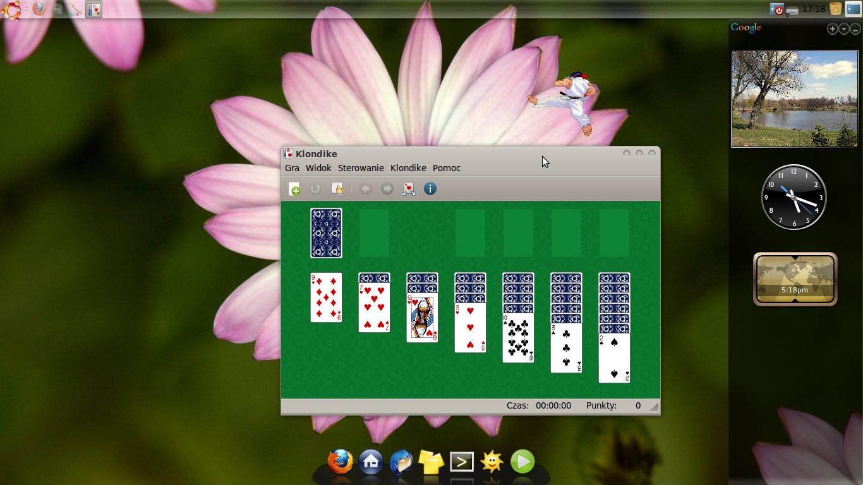Open the select game icon with hand
The height and width of the screenshot is (485, 863).
337,189
